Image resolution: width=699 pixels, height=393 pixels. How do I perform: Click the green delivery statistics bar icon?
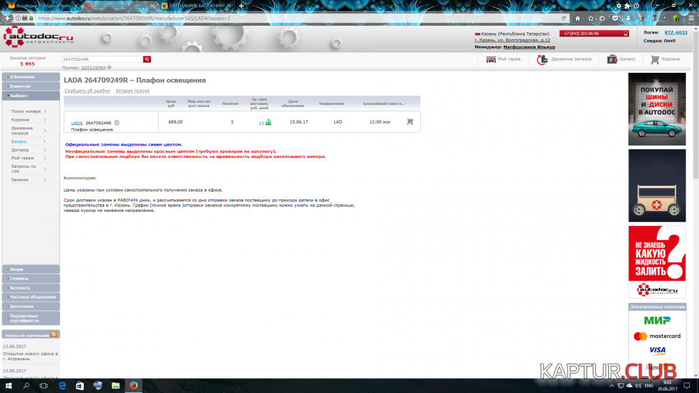click(x=268, y=122)
